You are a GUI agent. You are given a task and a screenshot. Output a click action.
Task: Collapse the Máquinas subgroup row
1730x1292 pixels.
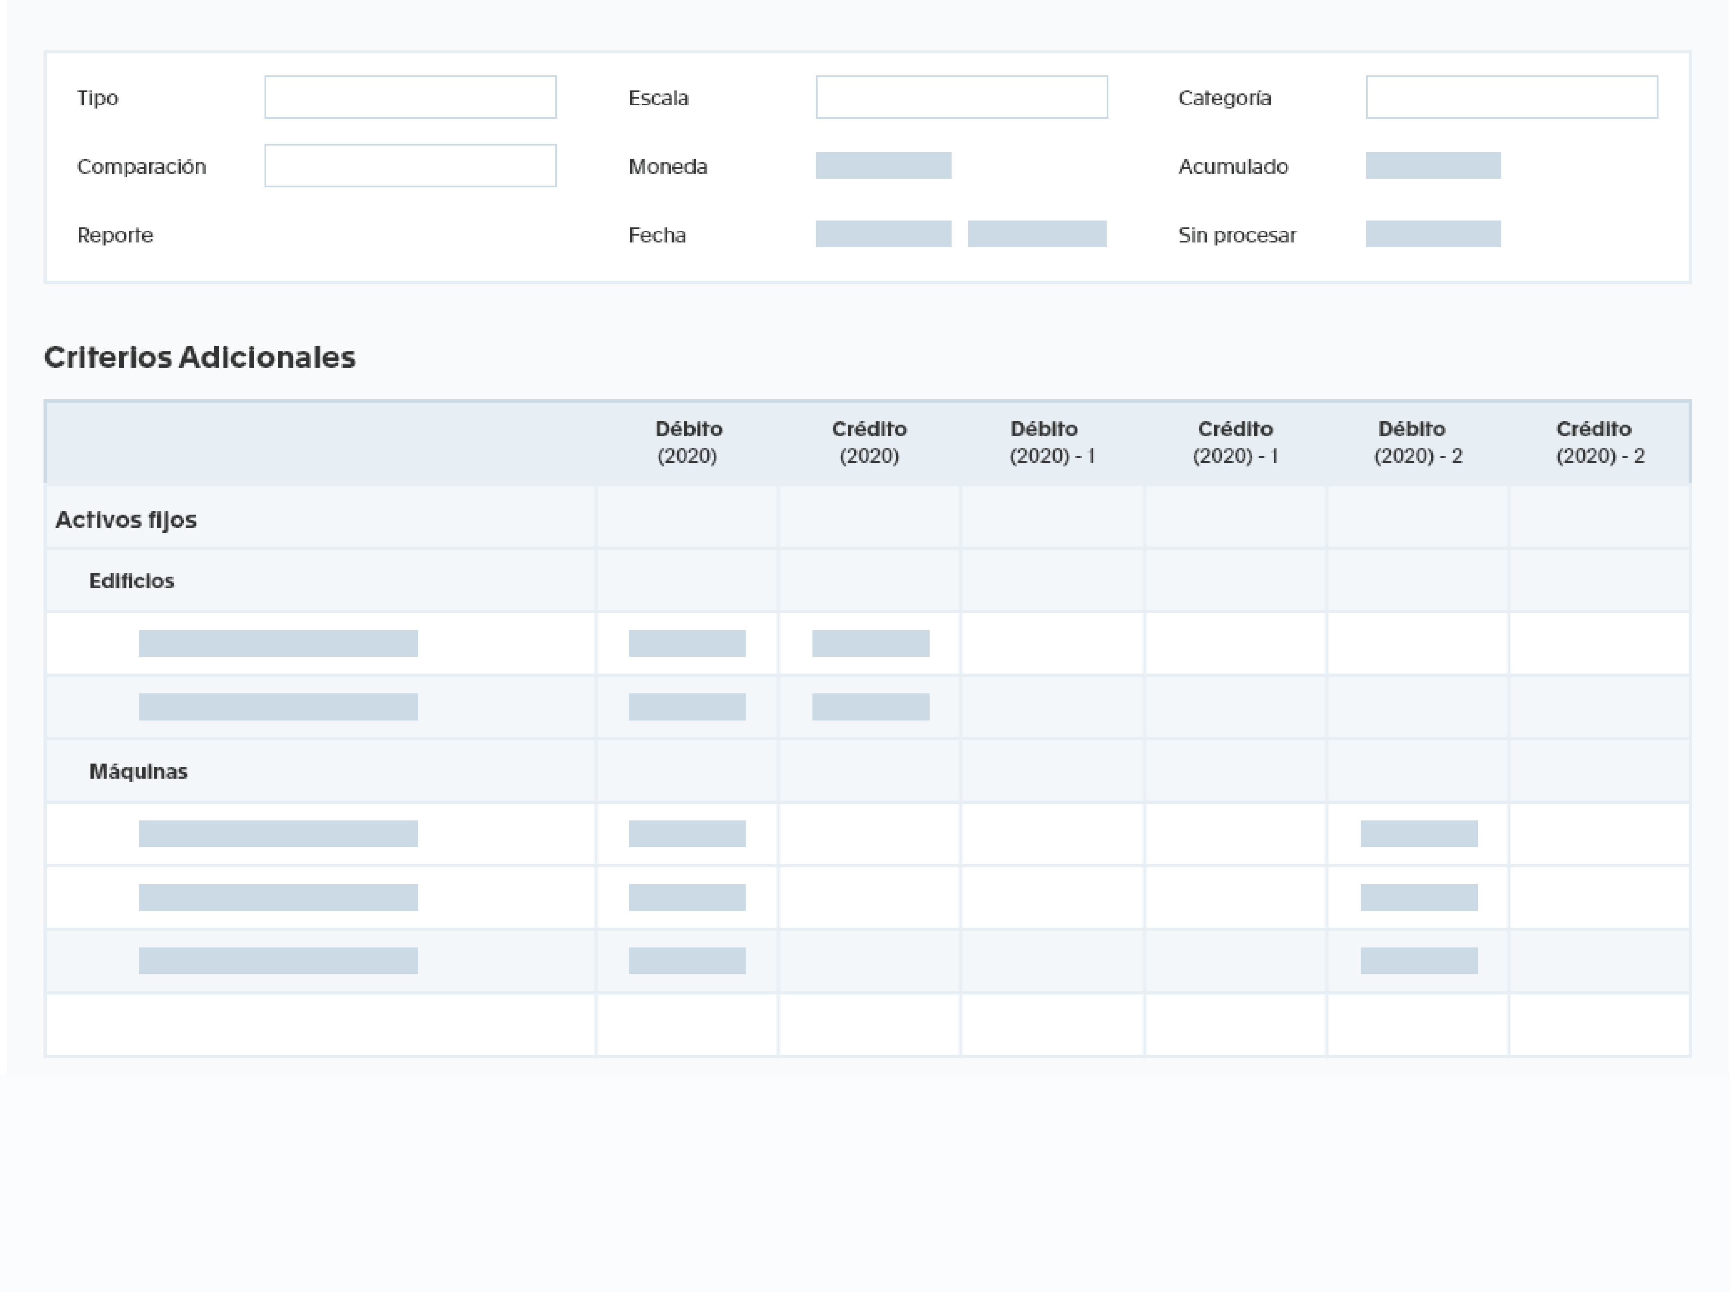[138, 770]
